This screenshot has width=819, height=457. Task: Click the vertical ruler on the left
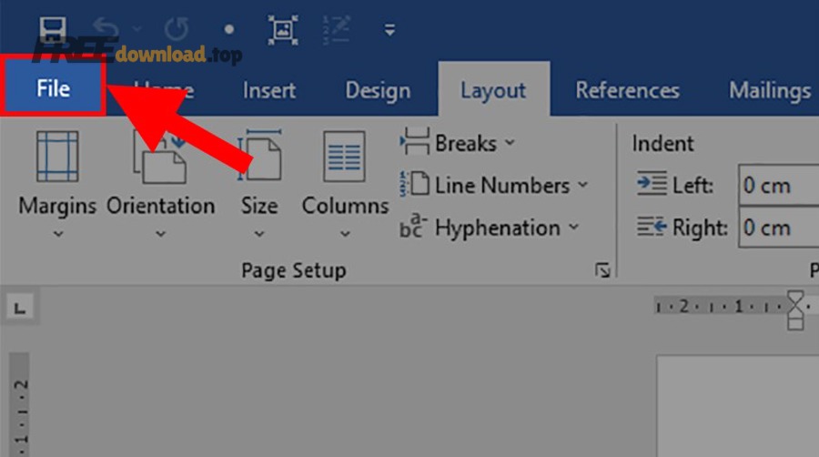click(20, 404)
